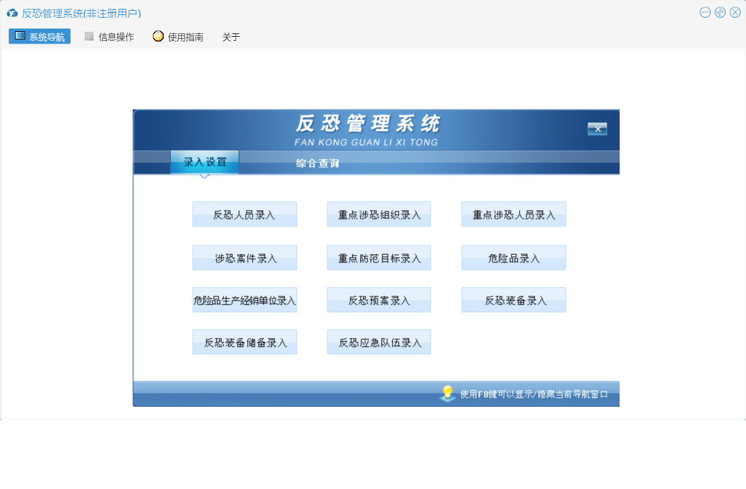Click the 信息操作 grid icon
The height and width of the screenshot is (489, 746).
click(x=89, y=37)
